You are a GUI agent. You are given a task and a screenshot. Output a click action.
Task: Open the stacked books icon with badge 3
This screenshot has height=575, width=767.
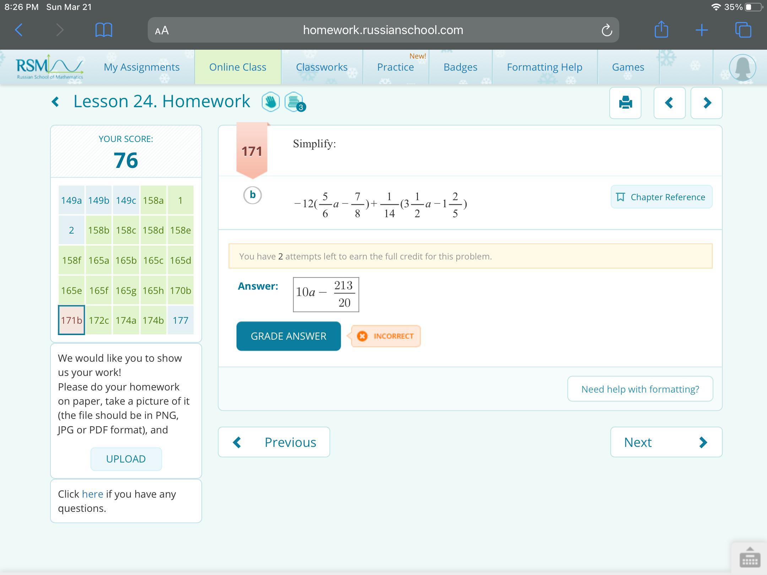tap(294, 102)
